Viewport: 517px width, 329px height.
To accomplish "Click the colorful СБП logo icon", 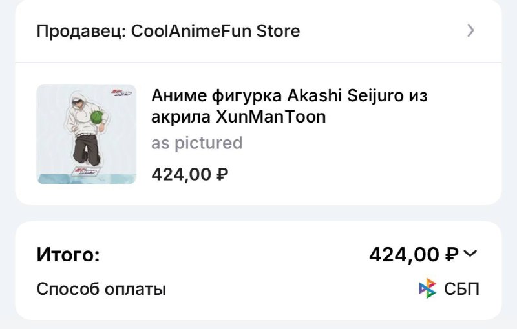I will (427, 288).
